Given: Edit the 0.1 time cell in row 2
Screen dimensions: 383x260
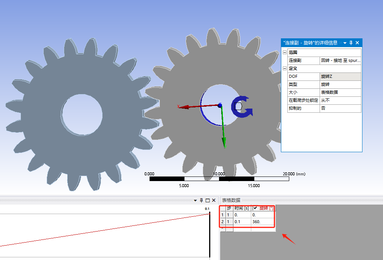Looking at the screenshot, I should point(242,221).
